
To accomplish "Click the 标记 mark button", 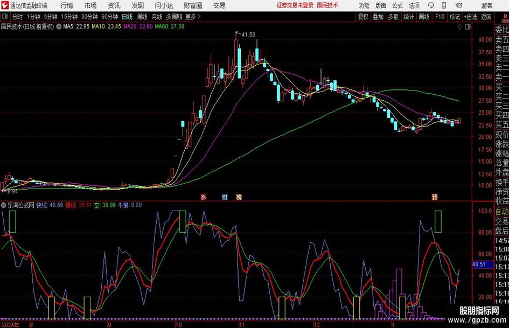I will 455,17.
